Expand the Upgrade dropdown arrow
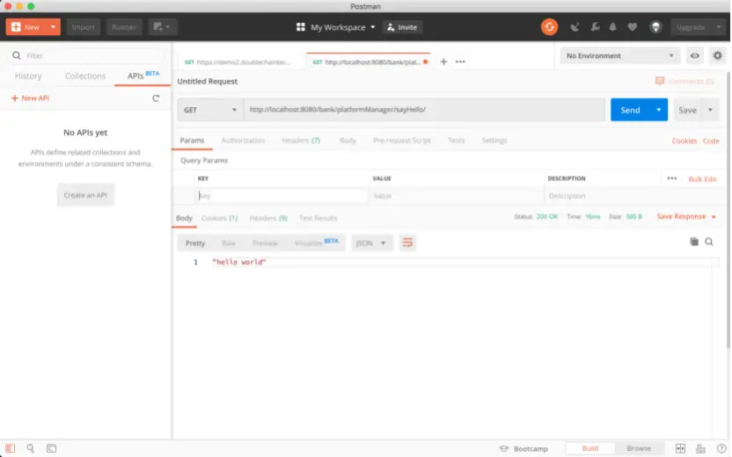Viewport: 732px width, 457px height. (x=719, y=27)
